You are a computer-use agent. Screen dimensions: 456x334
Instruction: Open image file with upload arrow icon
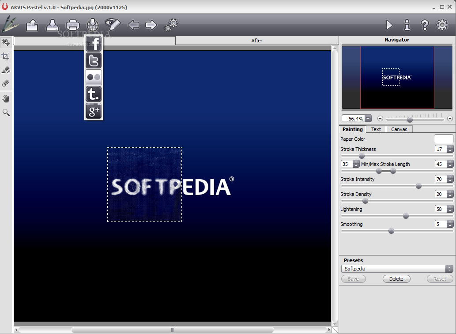point(32,25)
